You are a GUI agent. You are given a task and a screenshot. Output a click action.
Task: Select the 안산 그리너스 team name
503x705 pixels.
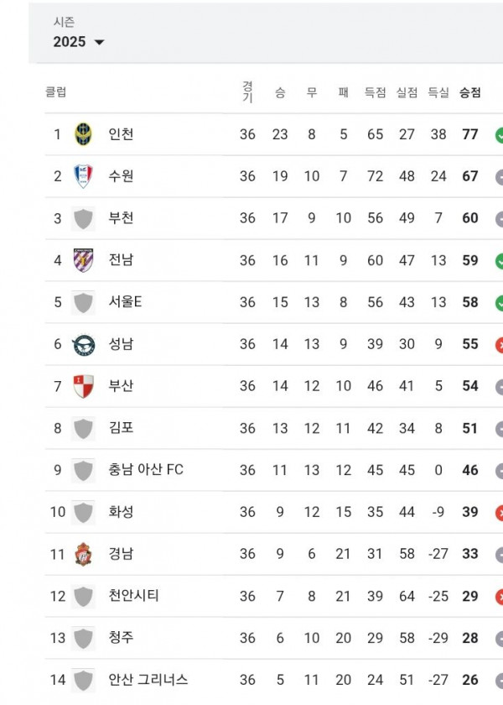[x=148, y=680]
